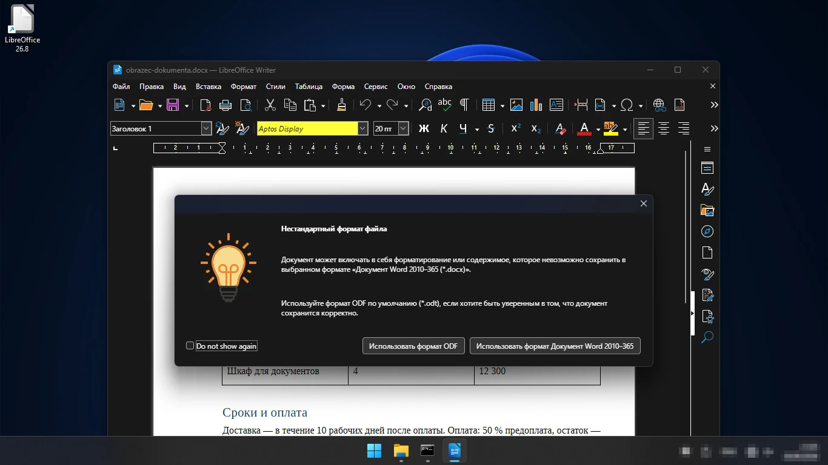Open the dropdown arrow beside Paste
The image size is (828, 465).
(323, 105)
